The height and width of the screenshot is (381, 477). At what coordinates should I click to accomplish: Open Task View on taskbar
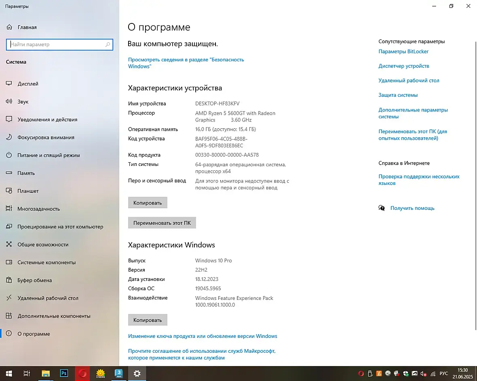point(27,373)
